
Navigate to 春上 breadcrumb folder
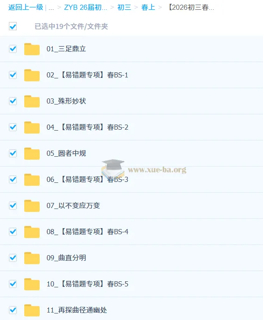click(148, 7)
